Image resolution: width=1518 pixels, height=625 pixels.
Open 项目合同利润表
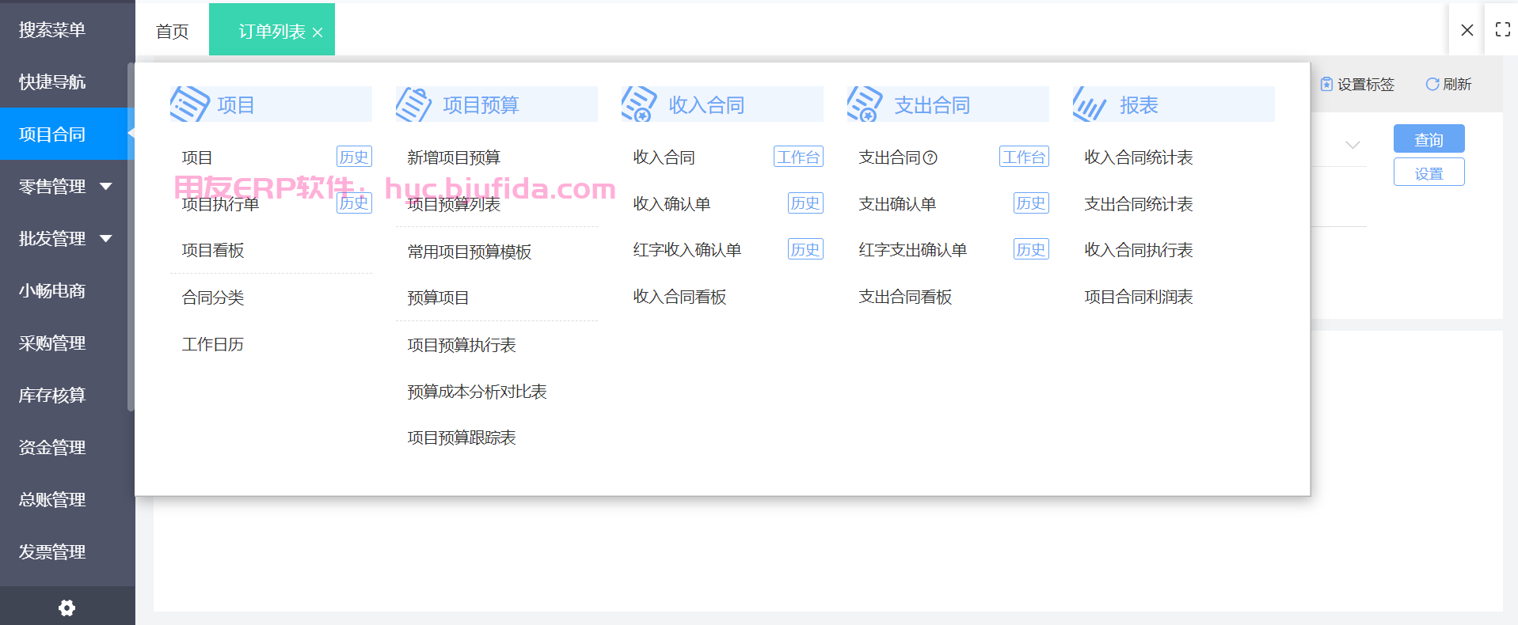pos(1139,297)
